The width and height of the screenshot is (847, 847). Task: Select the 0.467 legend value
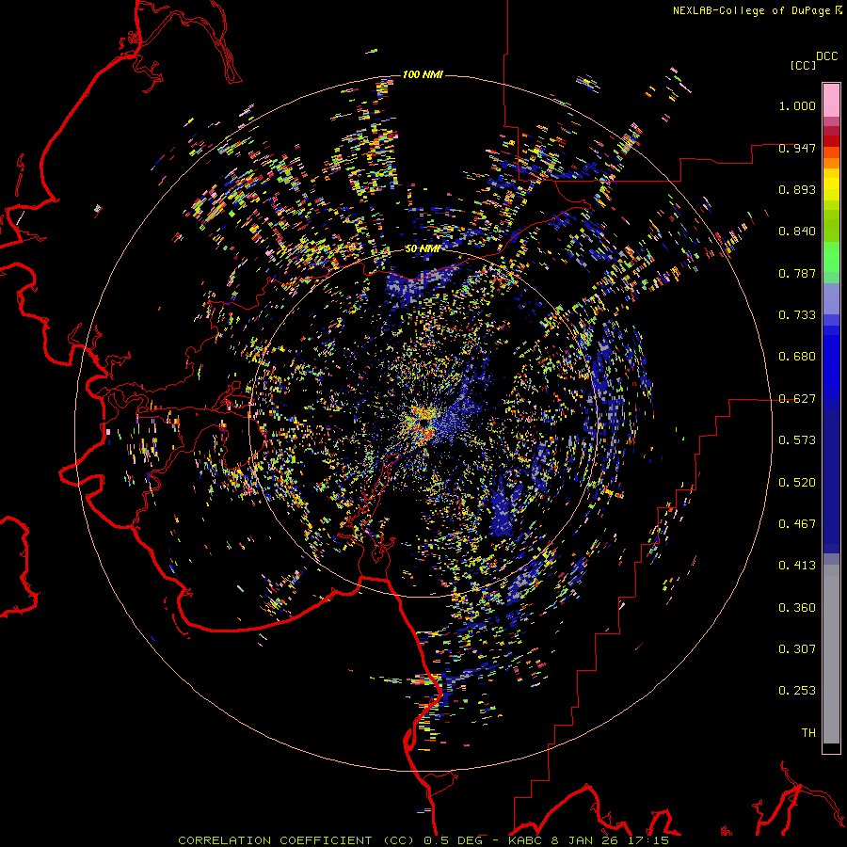pos(797,524)
